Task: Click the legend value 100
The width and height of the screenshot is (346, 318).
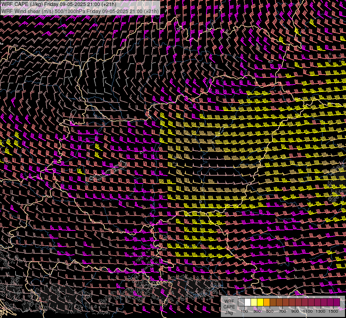Action: [244, 311]
